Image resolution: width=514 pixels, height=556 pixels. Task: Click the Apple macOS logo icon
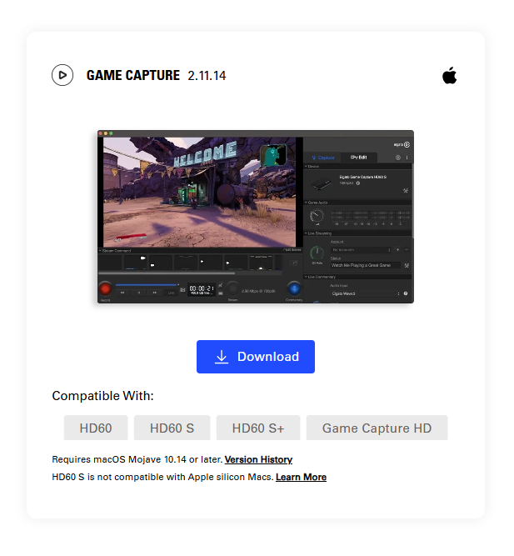450,75
